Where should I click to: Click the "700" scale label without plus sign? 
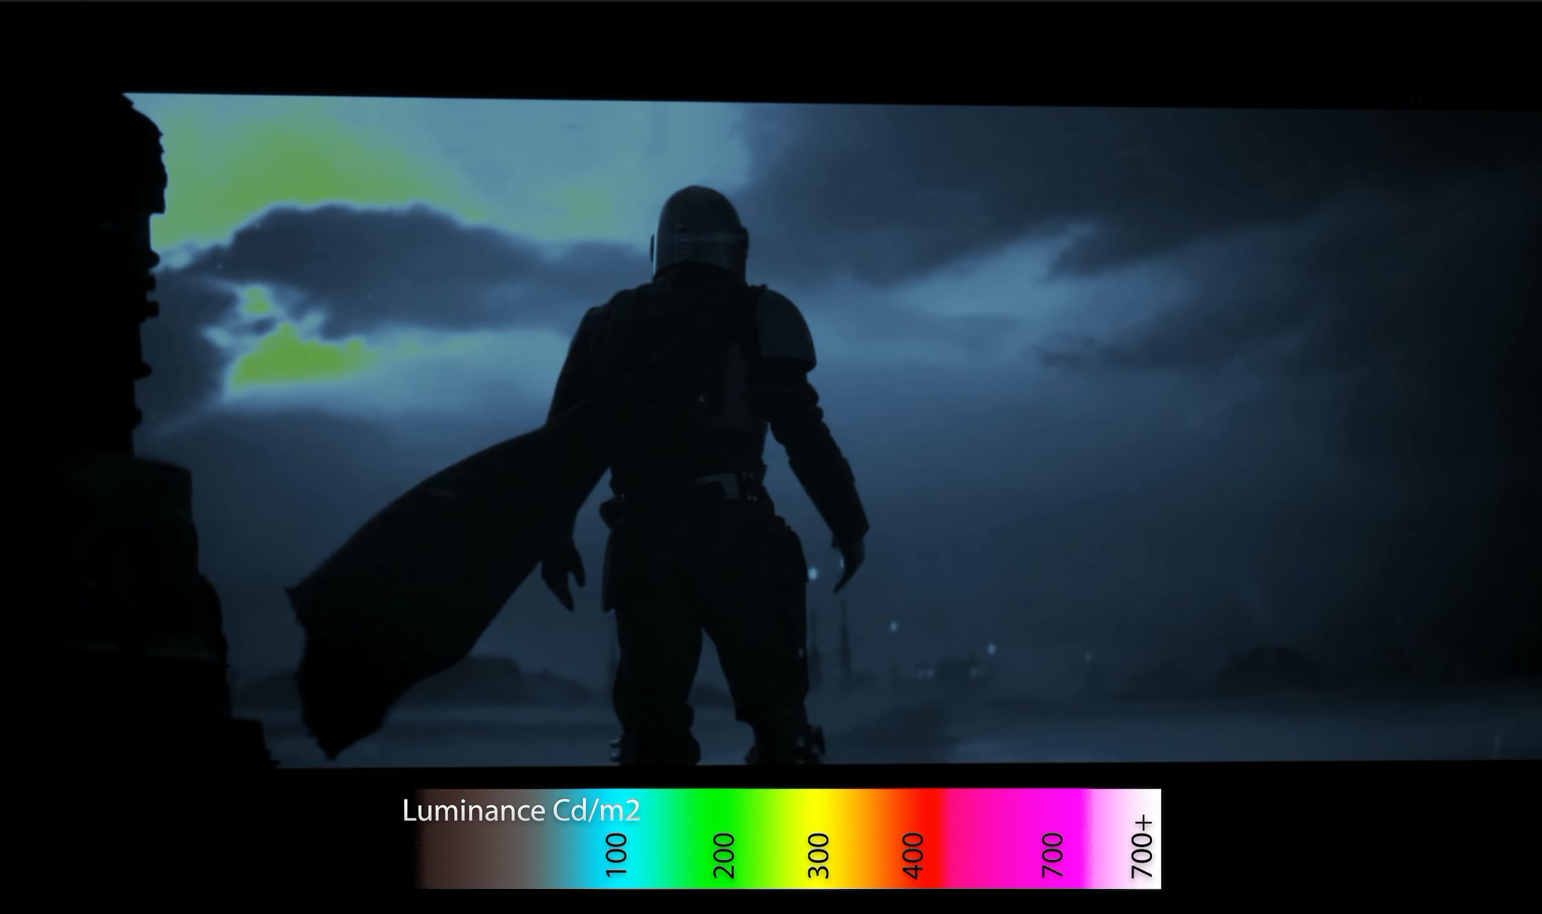(1052, 856)
